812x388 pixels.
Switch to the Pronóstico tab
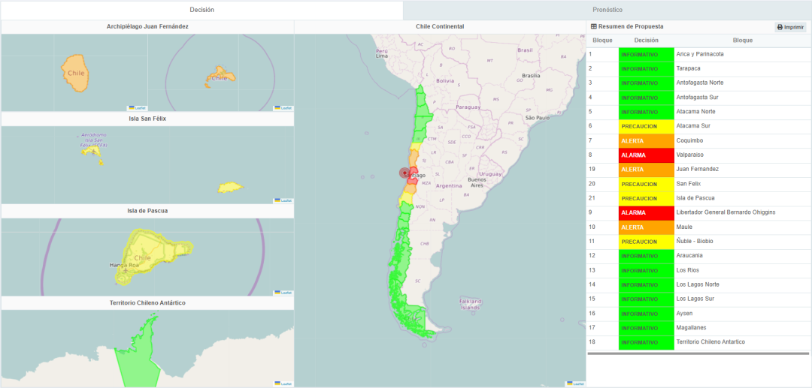coord(607,10)
